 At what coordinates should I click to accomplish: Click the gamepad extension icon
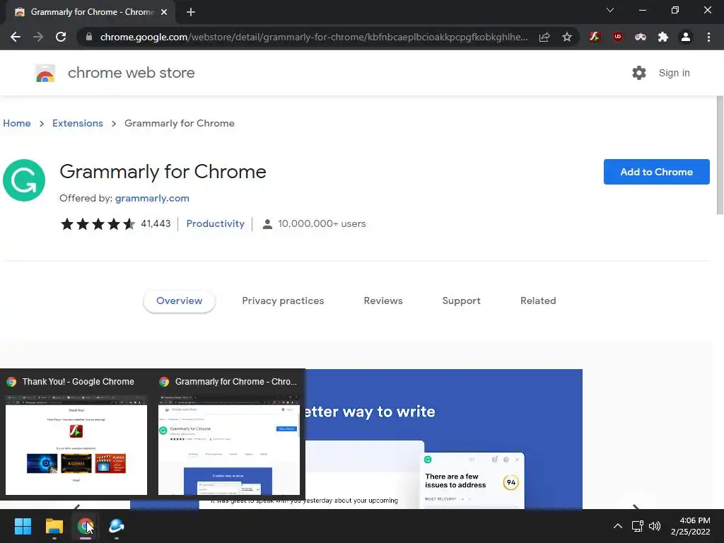(640, 37)
